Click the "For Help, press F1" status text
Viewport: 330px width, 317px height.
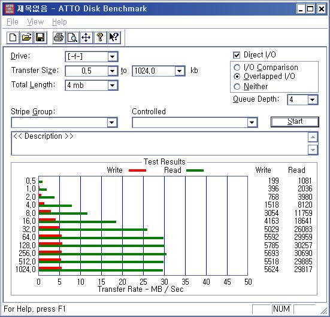click(35, 309)
